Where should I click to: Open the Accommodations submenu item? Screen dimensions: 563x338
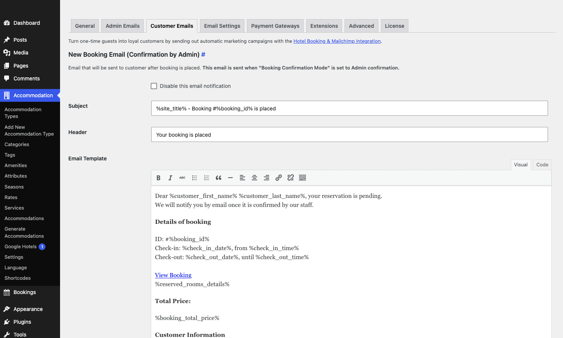coord(30,219)
